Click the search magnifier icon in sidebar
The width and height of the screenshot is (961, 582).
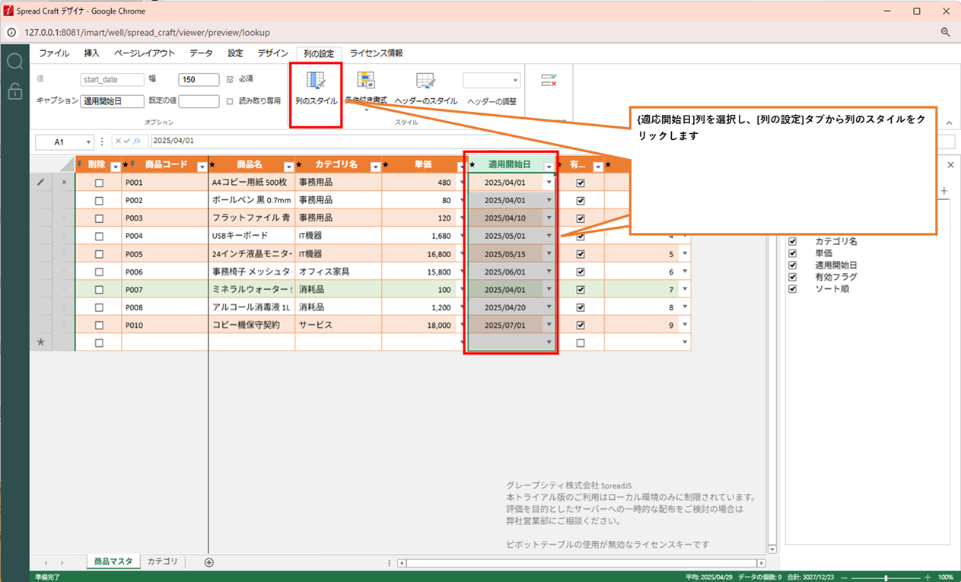coord(14,62)
